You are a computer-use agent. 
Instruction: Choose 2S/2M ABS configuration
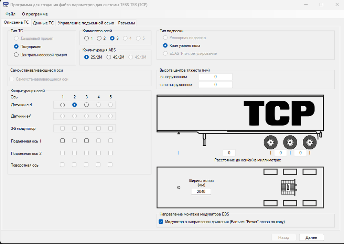(x=93, y=57)
